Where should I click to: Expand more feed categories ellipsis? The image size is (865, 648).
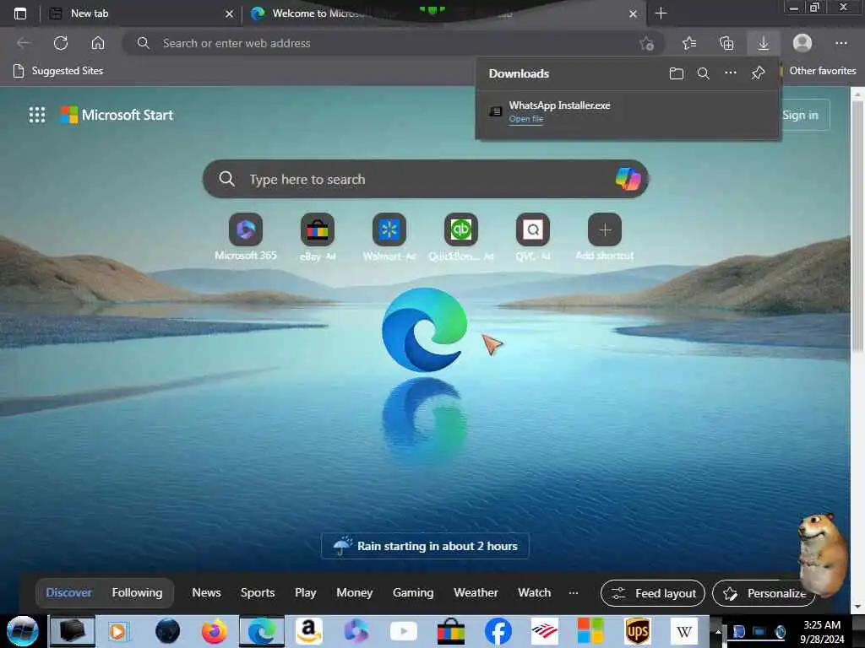pyautogui.click(x=574, y=593)
